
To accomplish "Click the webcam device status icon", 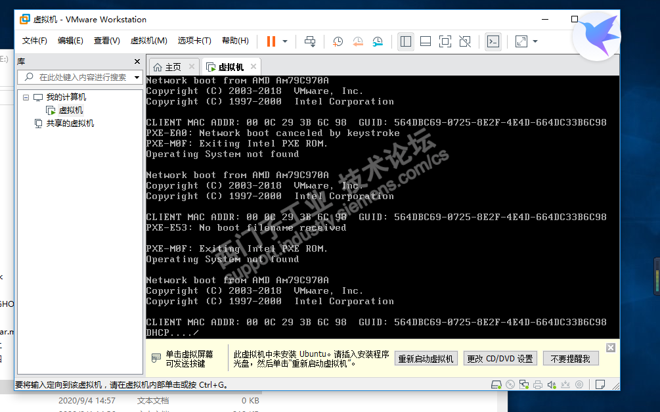I will click(579, 384).
